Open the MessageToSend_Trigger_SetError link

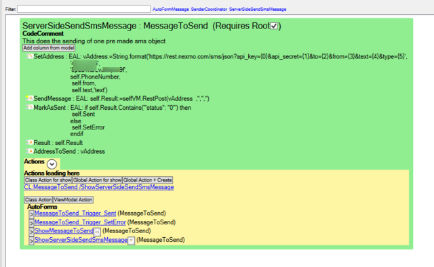(80, 222)
